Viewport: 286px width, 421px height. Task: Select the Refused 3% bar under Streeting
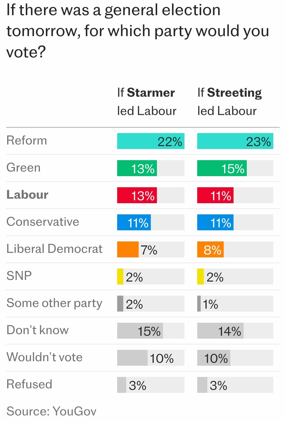202,385
